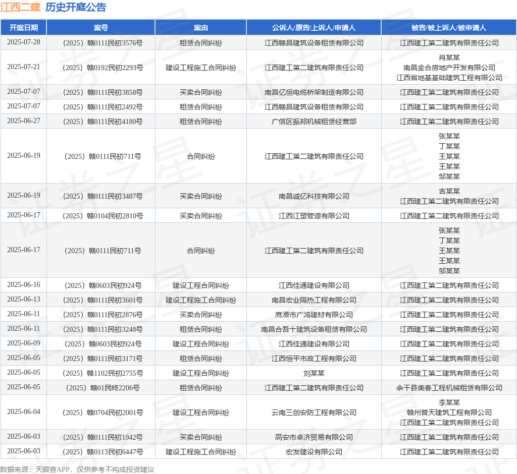Screen dimensions: 517x474
Task: Click case number 赣0111民初3171号
Action: click(x=103, y=359)
